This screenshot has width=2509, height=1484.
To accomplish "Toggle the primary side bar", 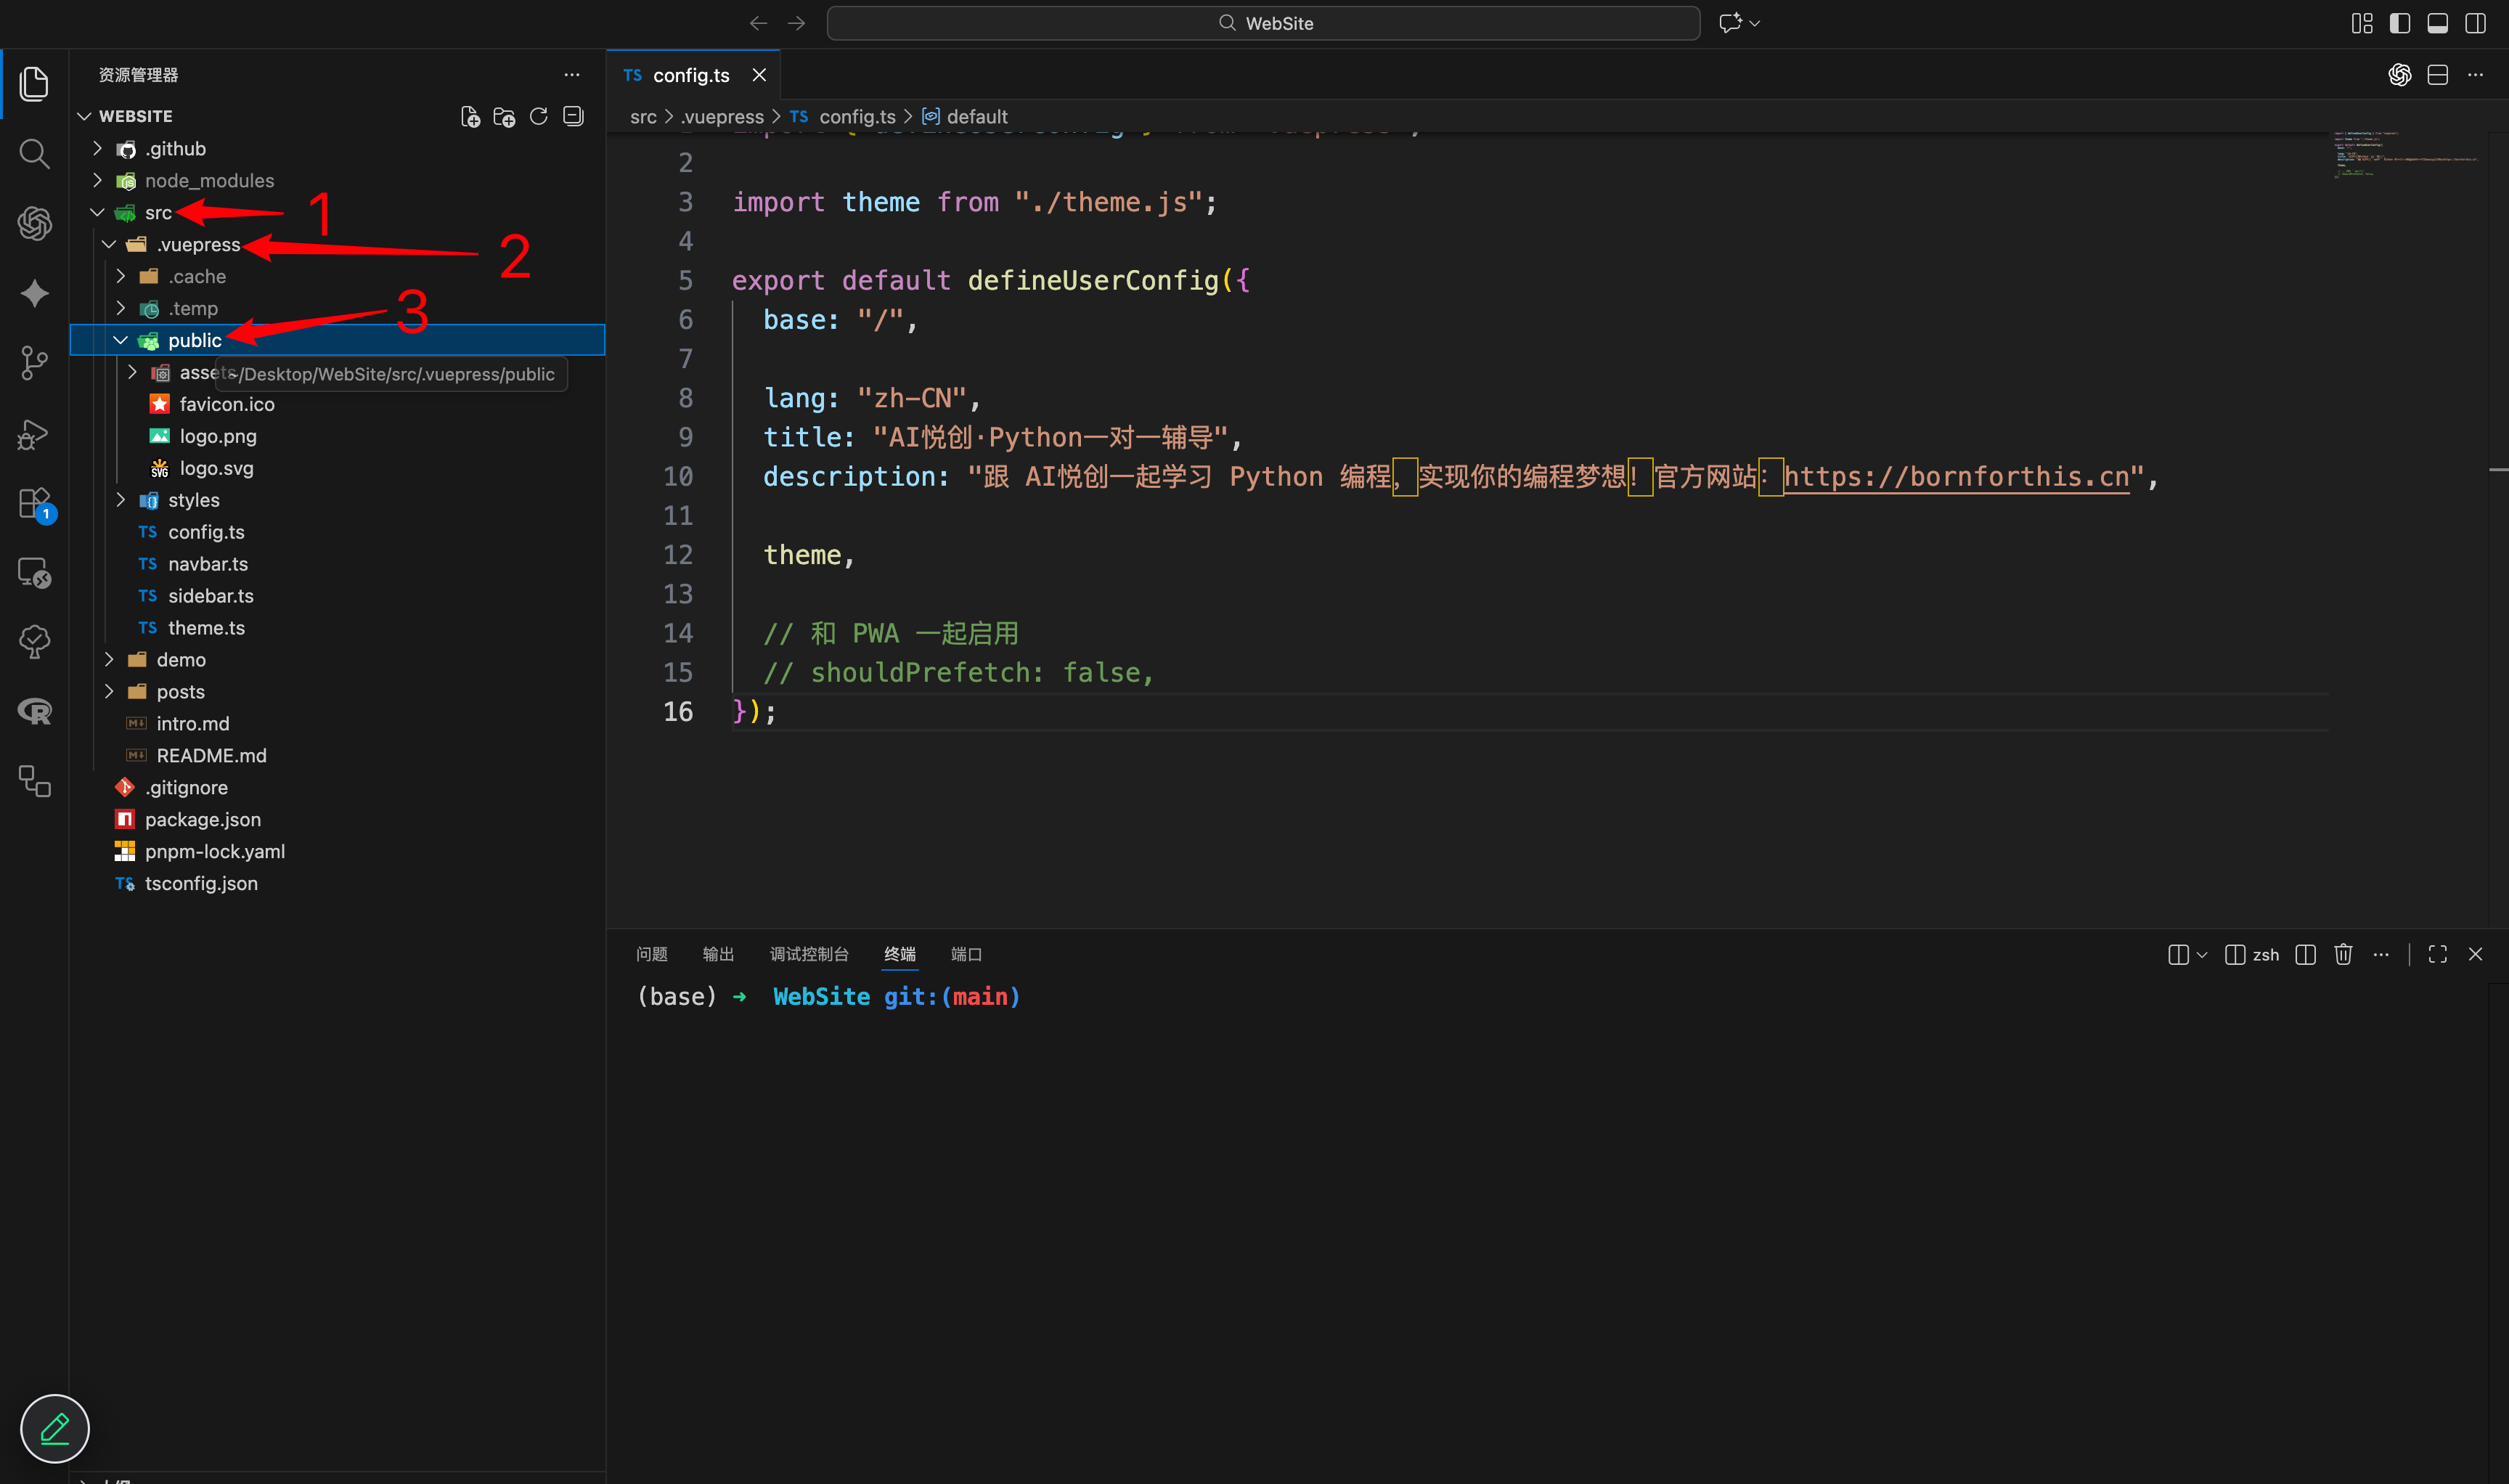I will (x=2400, y=23).
